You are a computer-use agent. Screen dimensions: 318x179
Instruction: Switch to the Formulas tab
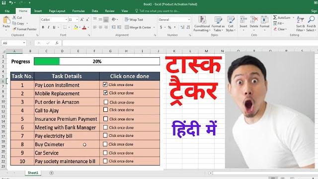point(79,11)
